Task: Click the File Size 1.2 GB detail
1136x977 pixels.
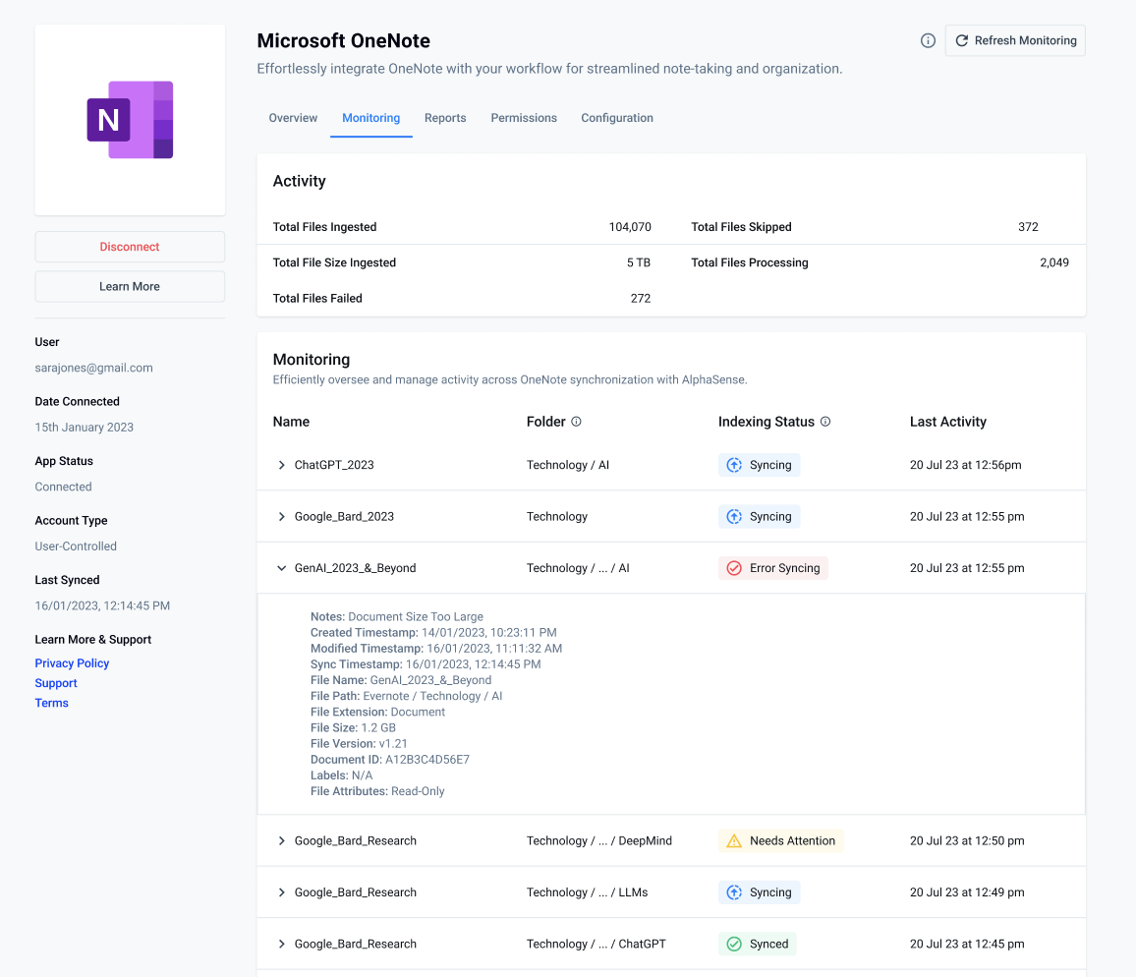Action: pos(353,727)
